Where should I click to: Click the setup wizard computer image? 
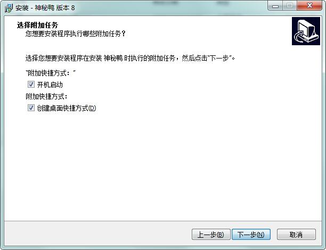pyautogui.click(x=306, y=31)
